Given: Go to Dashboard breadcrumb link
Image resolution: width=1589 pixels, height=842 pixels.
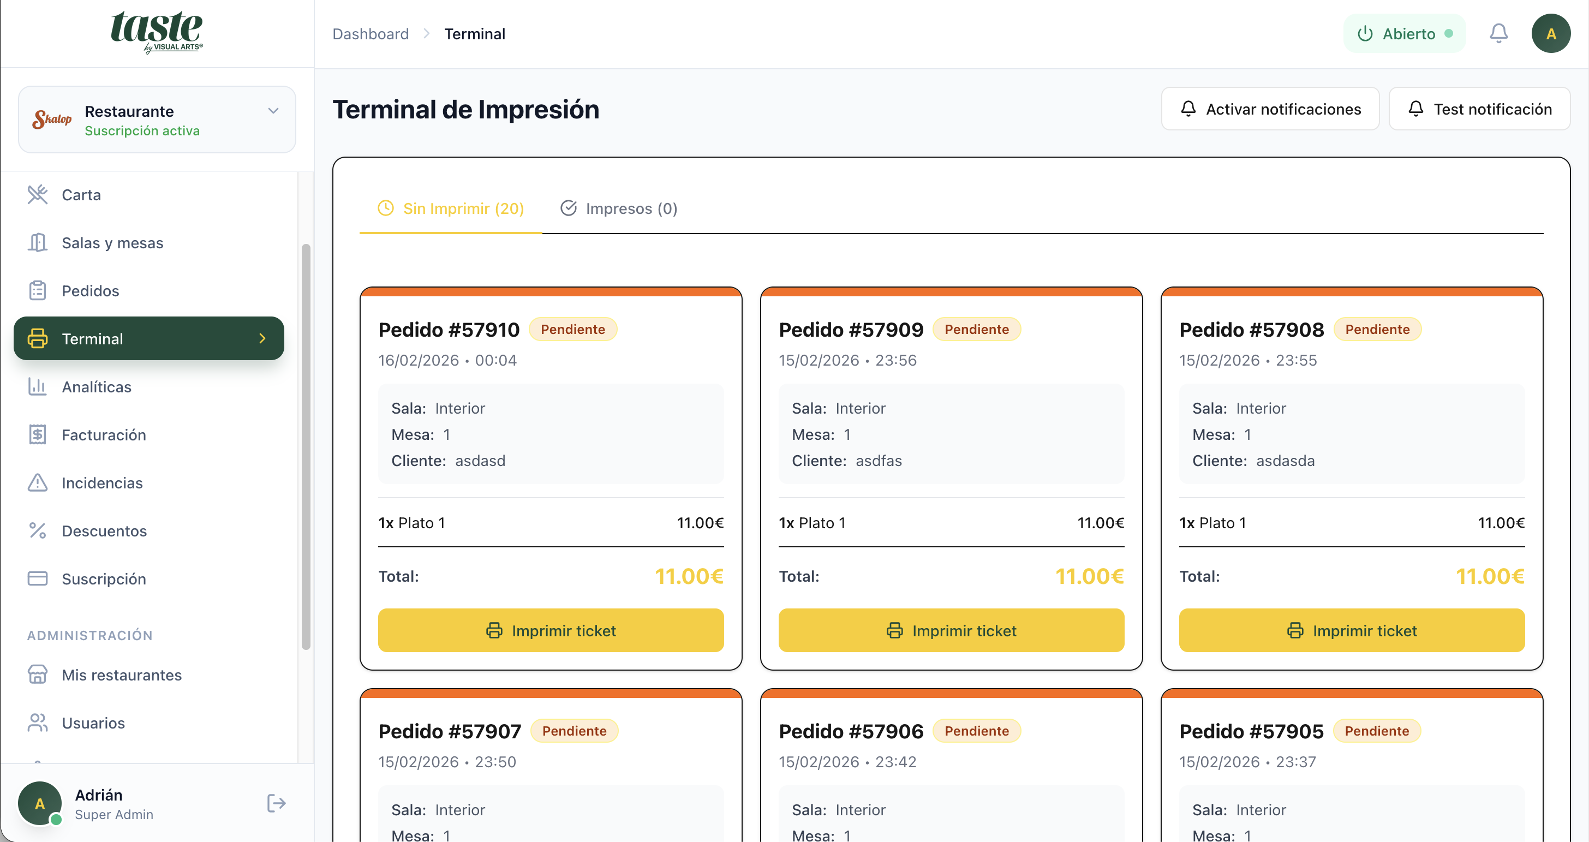Looking at the screenshot, I should pos(370,34).
